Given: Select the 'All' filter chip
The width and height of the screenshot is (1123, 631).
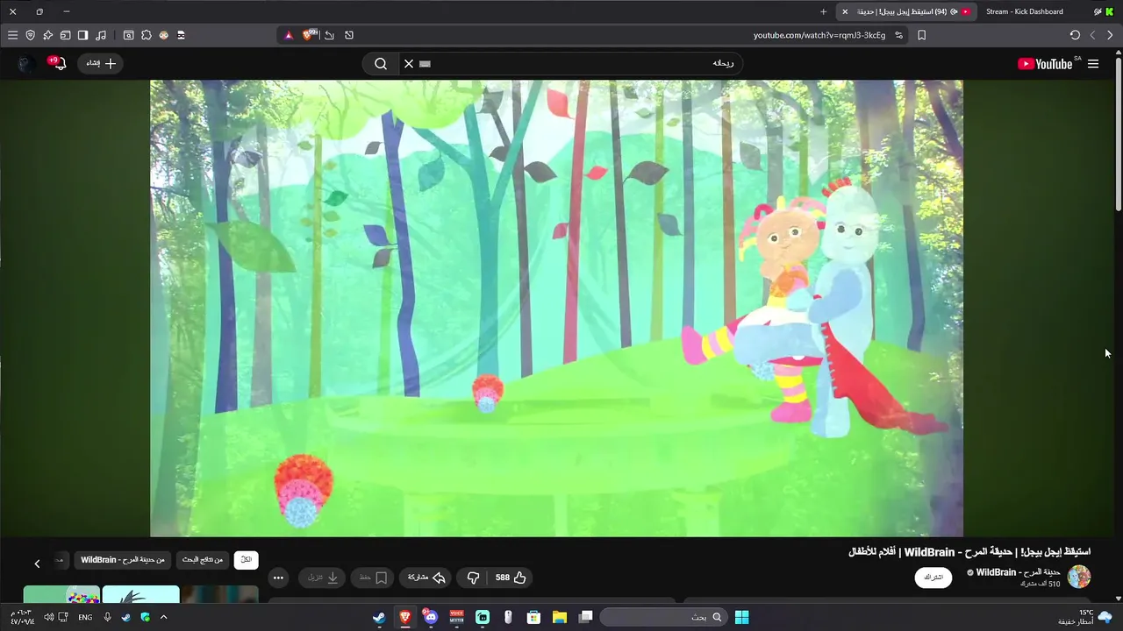Looking at the screenshot, I should tap(247, 559).
